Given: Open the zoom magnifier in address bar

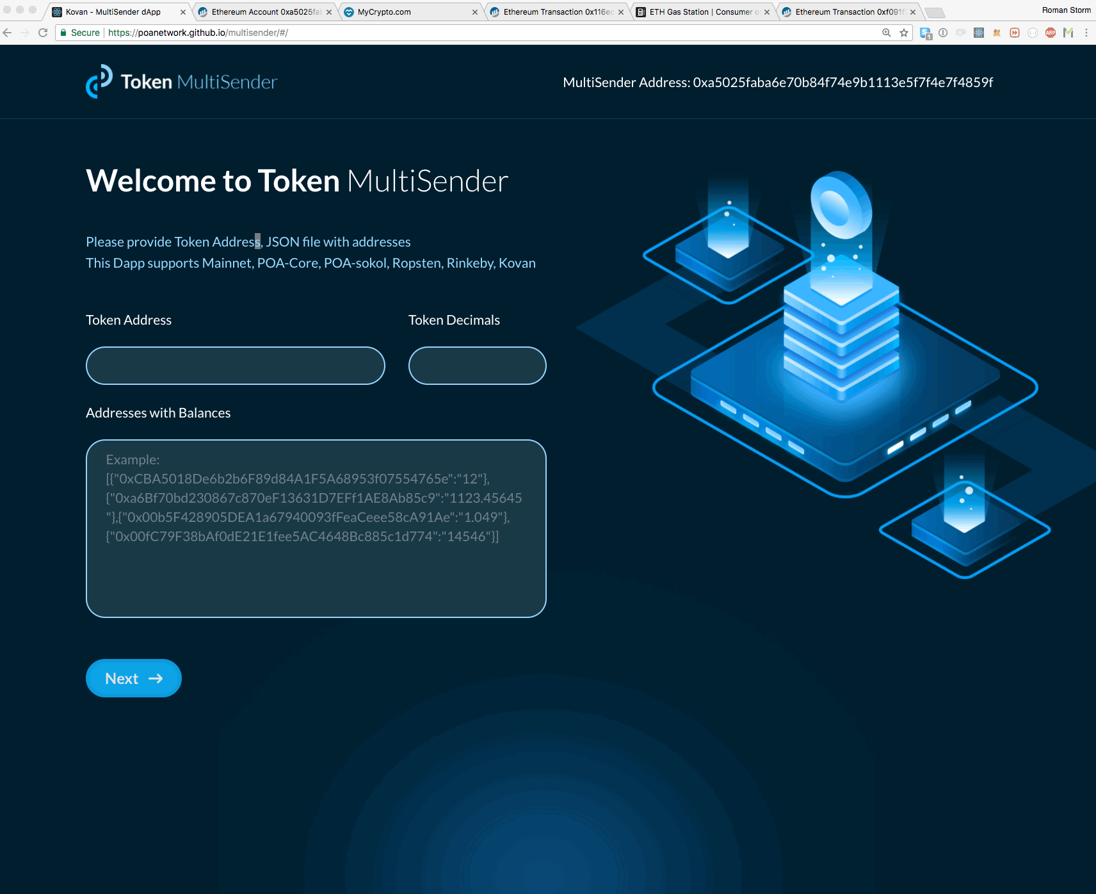Looking at the screenshot, I should click(887, 33).
